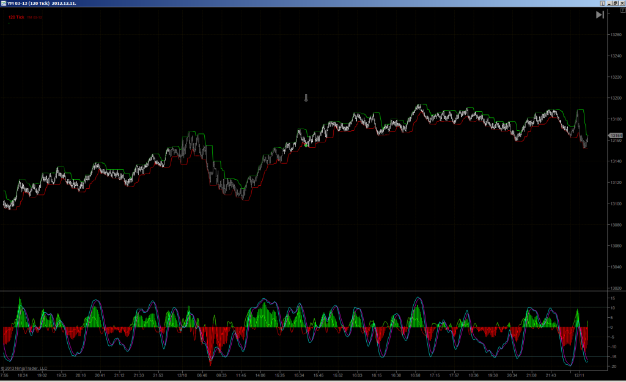626x382 pixels.
Task: Click the 13040 price axis label
Action: tap(616, 267)
